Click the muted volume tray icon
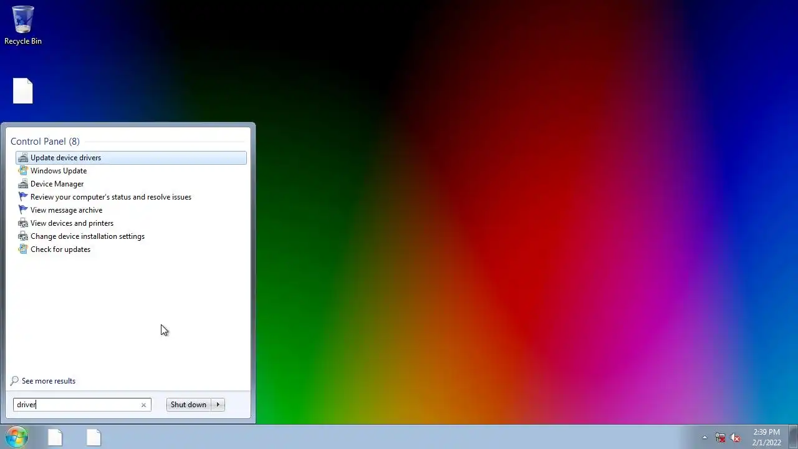 (x=735, y=438)
